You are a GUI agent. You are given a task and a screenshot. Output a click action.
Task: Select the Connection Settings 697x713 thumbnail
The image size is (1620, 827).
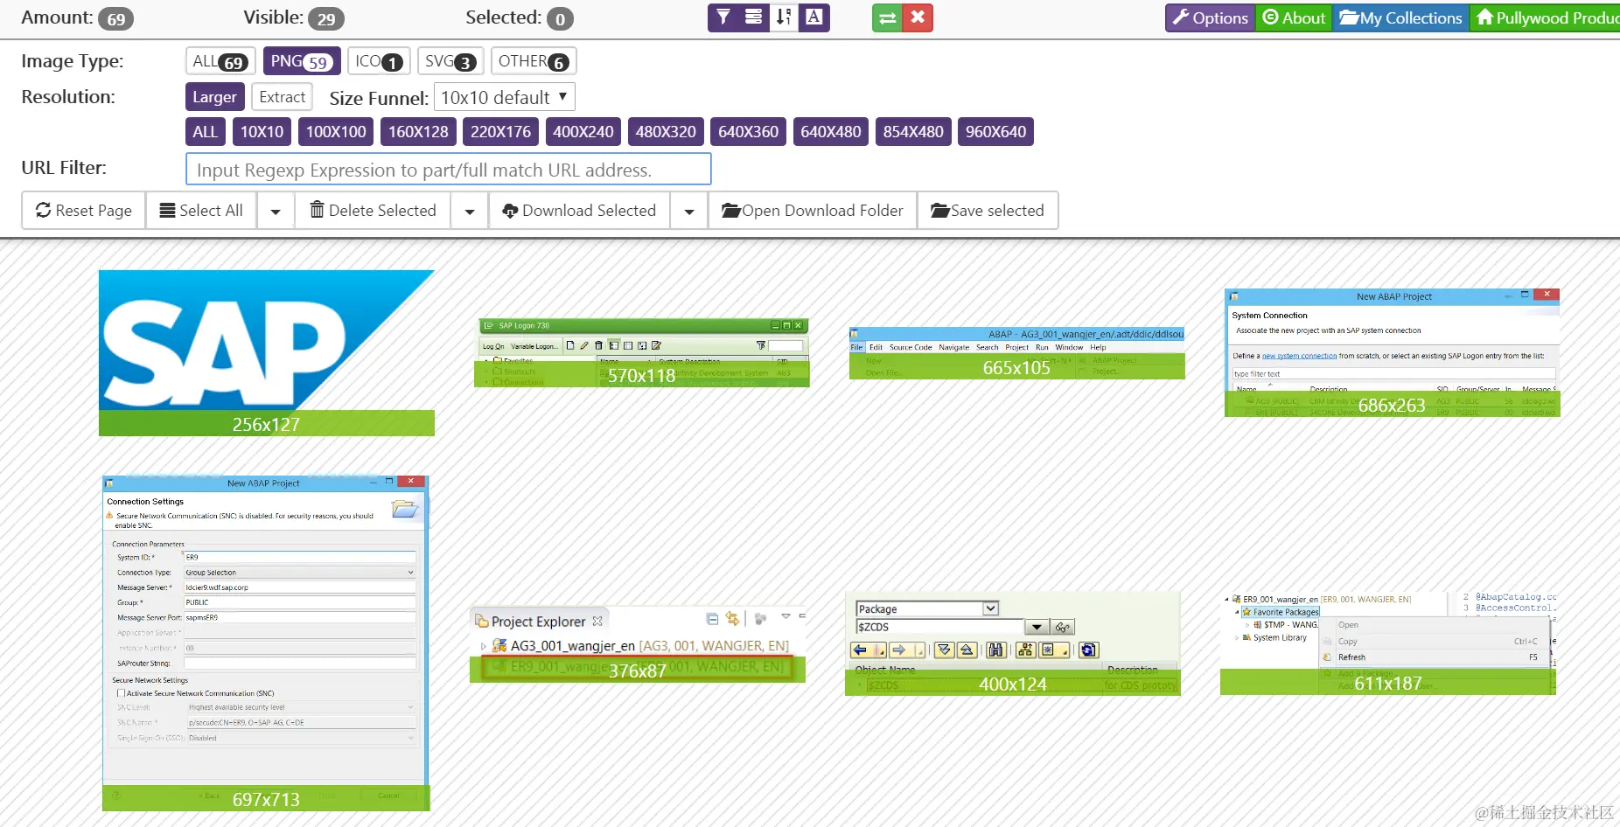coord(267,643)
